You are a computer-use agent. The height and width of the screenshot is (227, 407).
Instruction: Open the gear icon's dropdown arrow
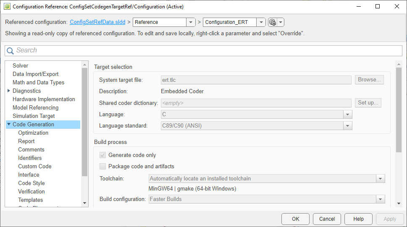coord(281,22)
